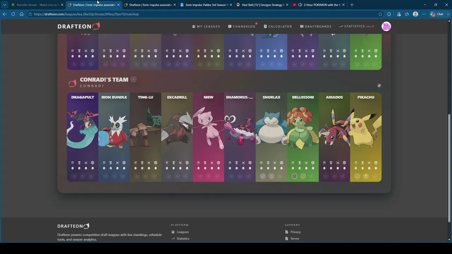The height and width of the screenshot is (254, 452).
Task: Click the DRAGAPULT name label
Action: [x=83, y=97]
